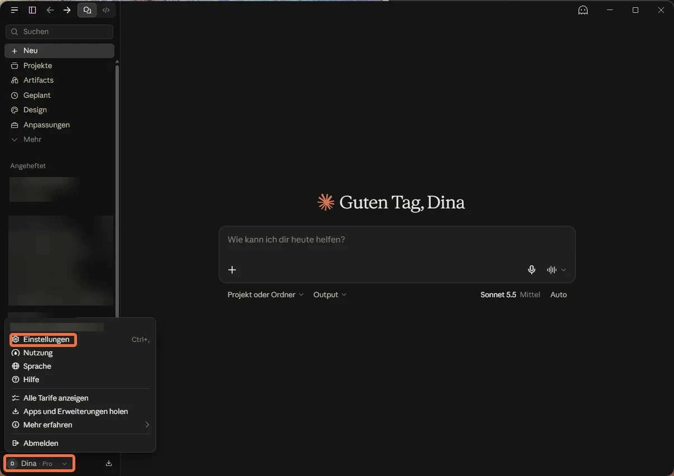The width and height of the screenshot is (674, 476).
Task: Click the Einstellungen gear icon
Action: 16,339
